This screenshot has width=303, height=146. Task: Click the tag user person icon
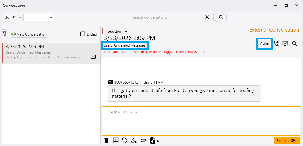[x=134, y=140]
